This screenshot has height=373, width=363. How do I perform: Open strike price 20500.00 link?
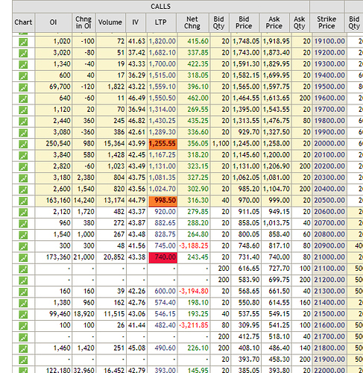click(x=329, y=200)
